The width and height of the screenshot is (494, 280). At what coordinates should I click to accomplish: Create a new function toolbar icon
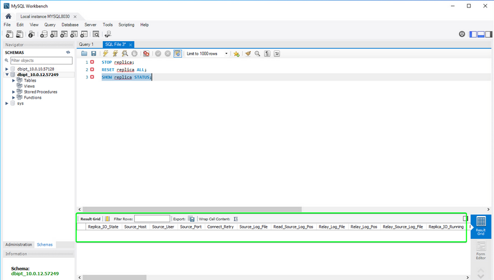click(x=84, y=34)
